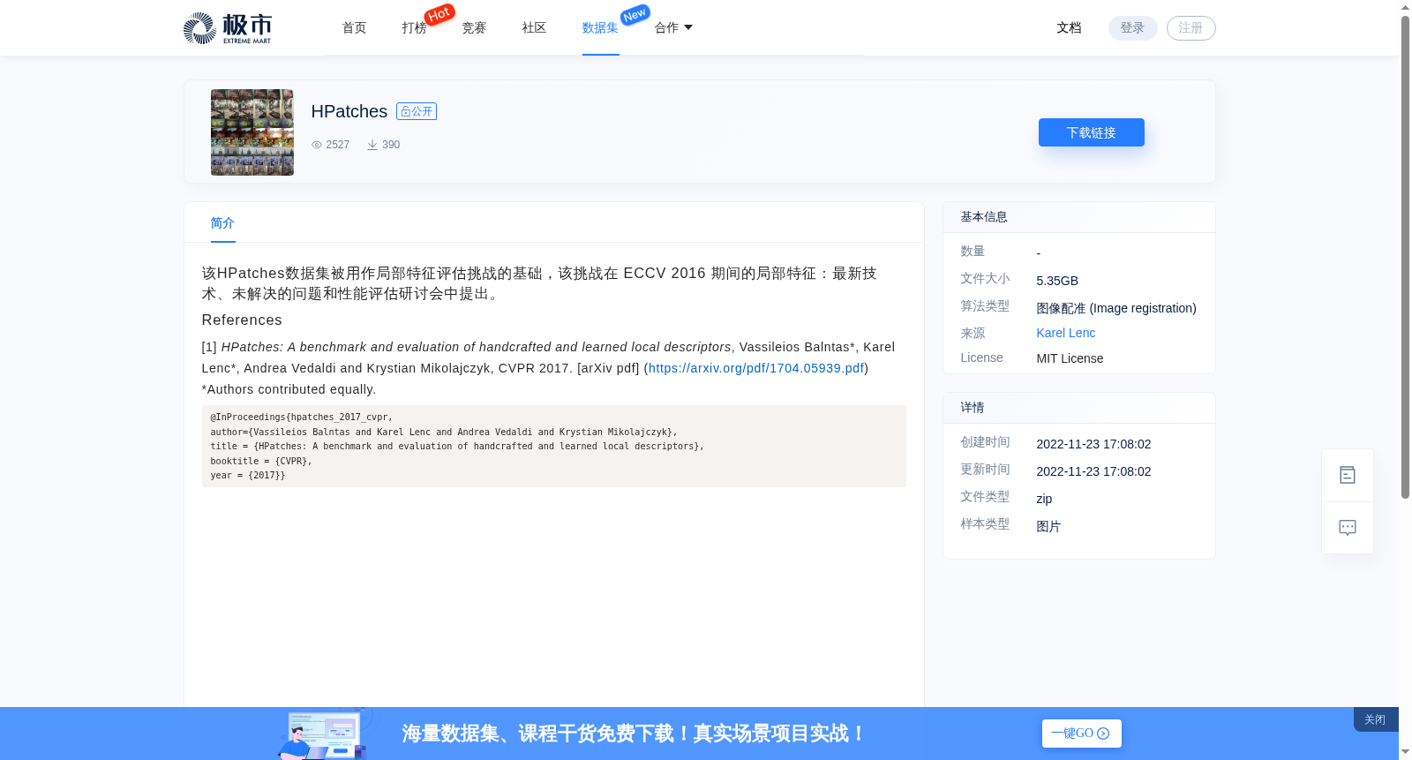Viewport: 1412px width, 760px height.
Task: Go to the 竞赛 competitions page
Action: [x=474, y=28]
